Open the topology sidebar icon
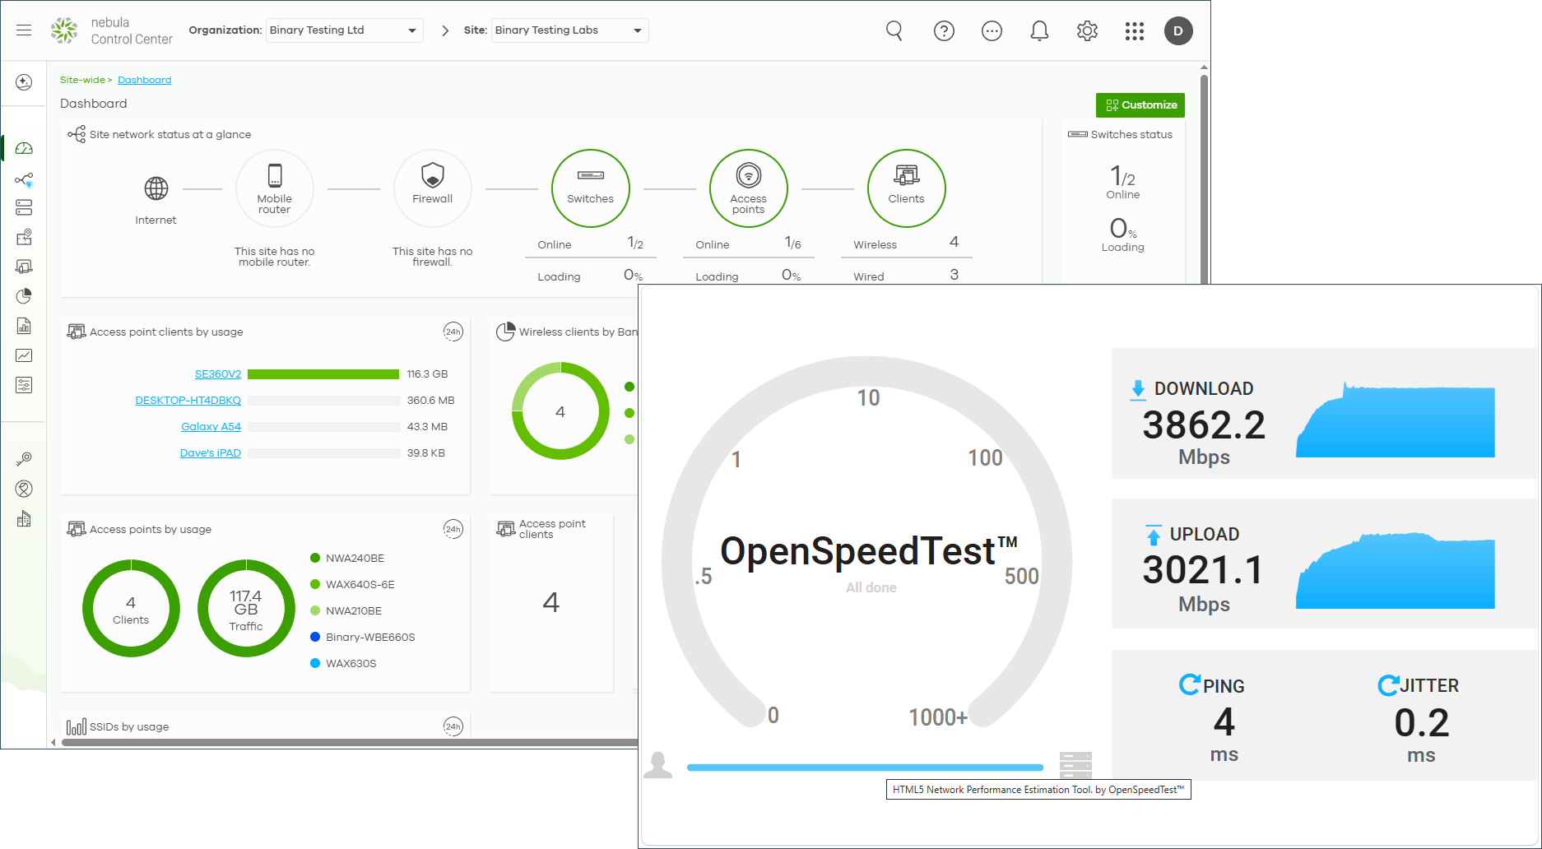The image size is (1542, 849). pyautogui.click(x=24, y=179)
